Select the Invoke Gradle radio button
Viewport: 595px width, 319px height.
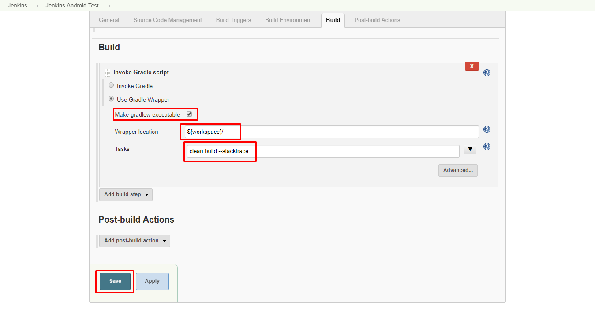(111, 84)
